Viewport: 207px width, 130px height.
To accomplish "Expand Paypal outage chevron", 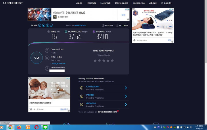I will click(x=126, y=96).
